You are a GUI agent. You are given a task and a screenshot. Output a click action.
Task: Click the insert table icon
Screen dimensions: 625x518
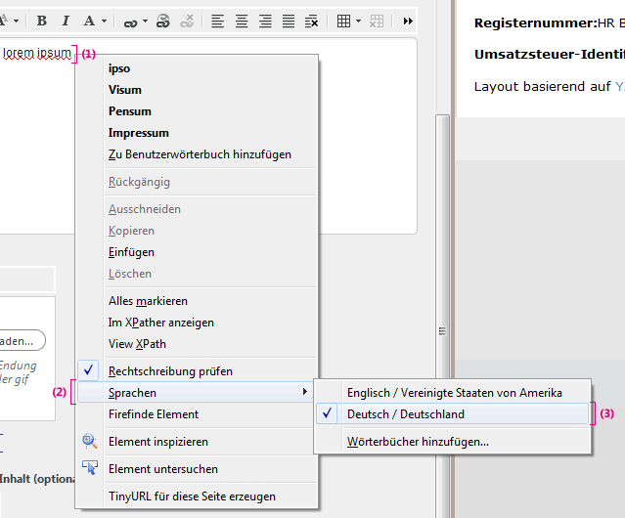click(343, 21)
